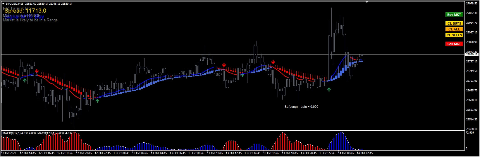The width and height of the screenshot is (480, 157).
Task: Click the 'Market is likely to be in a Range.' text
Action: pos(31,20)
